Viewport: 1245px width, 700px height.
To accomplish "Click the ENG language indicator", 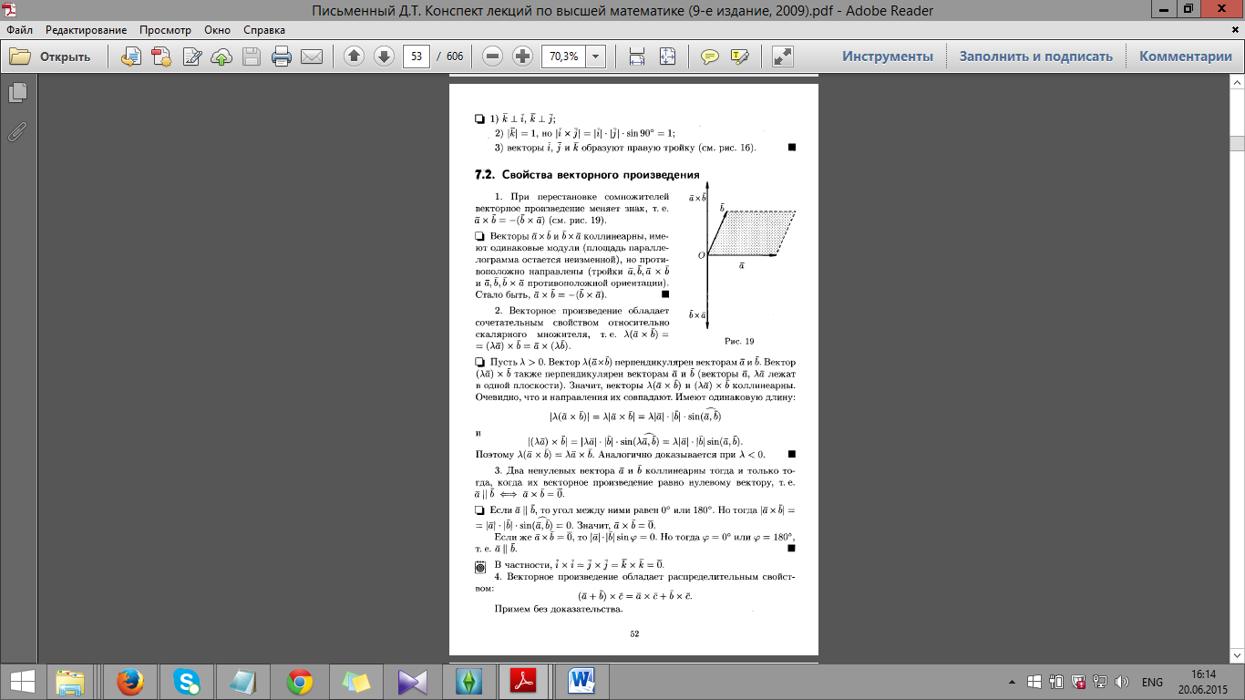I will tap(1152, 682).
